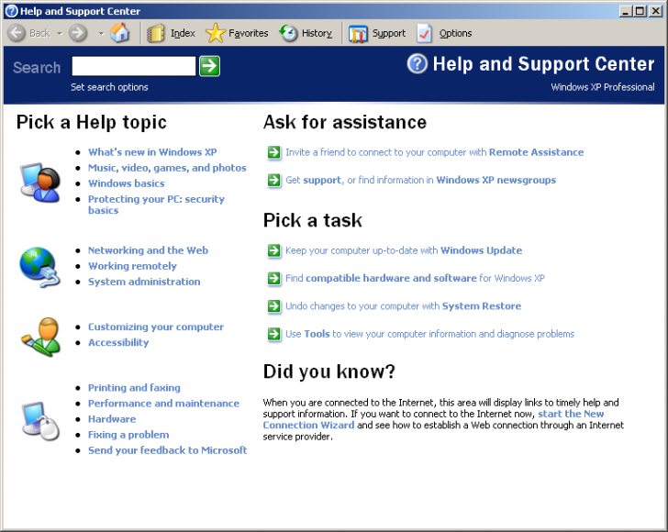
Task: Open Windows basics topic
Action: [x=126, y=183]
